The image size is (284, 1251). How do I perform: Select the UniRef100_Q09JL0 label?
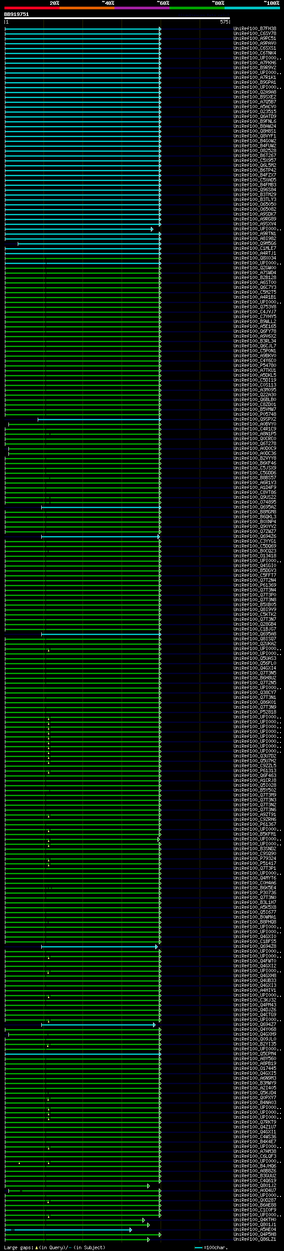tap(255, 1039)
